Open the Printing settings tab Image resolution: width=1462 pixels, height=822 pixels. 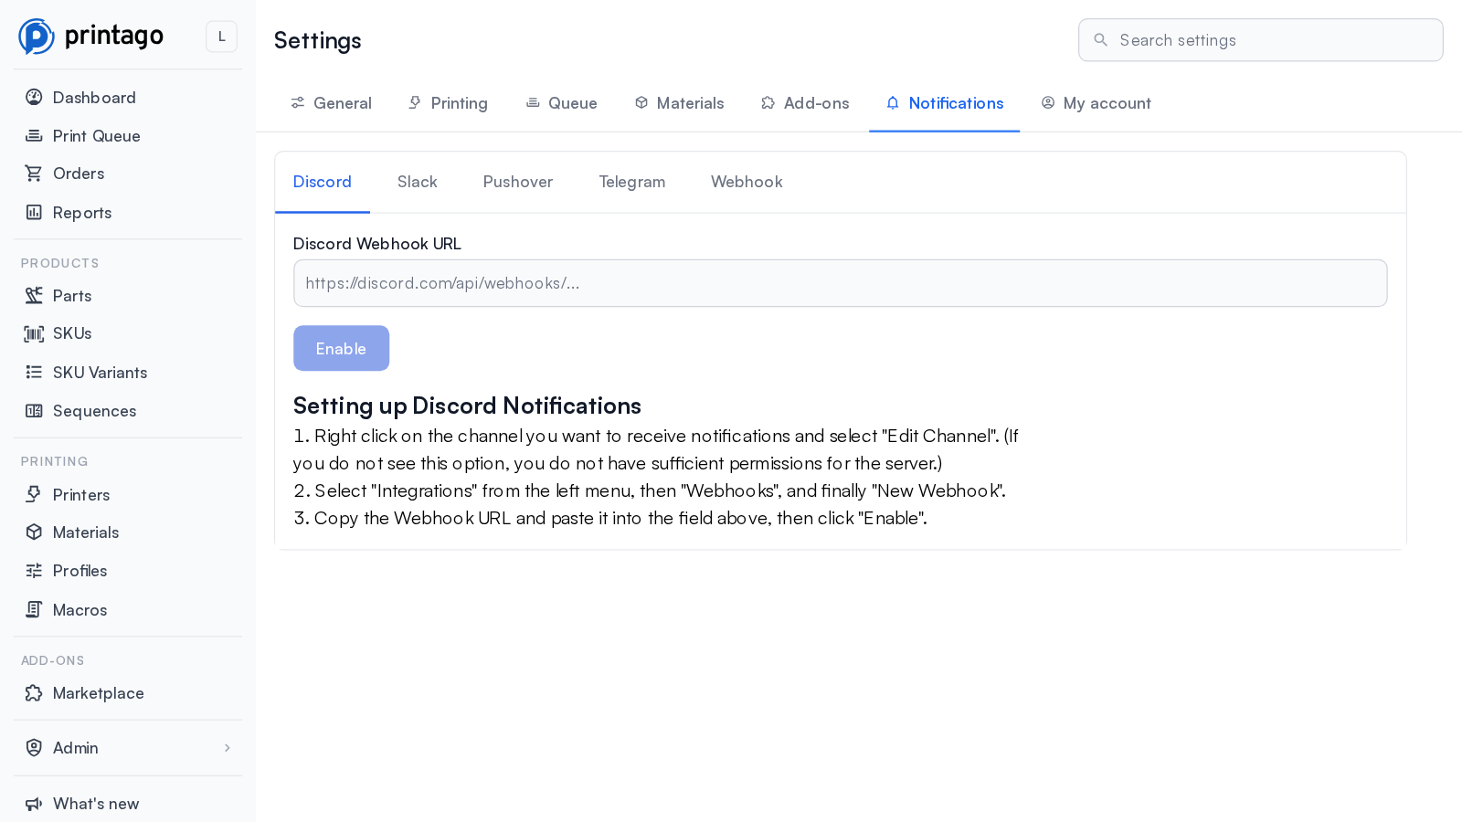(x=448, y=103)
